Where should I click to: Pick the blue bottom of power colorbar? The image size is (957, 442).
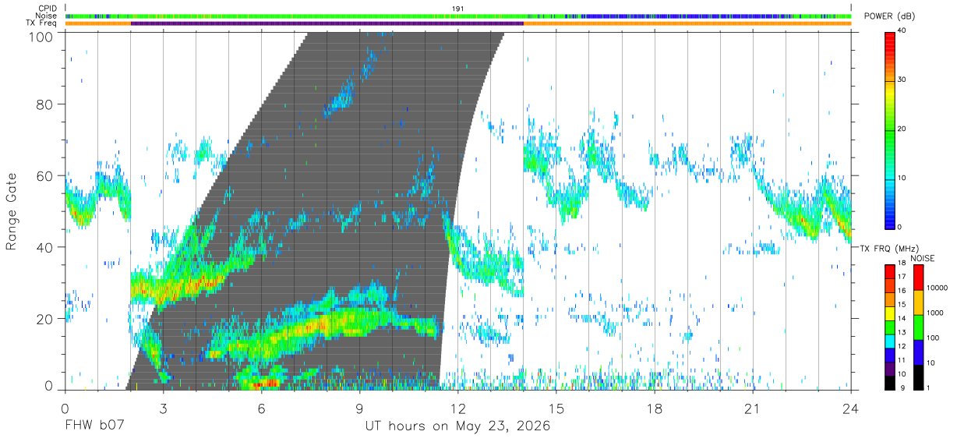click(x=889, y=220)
